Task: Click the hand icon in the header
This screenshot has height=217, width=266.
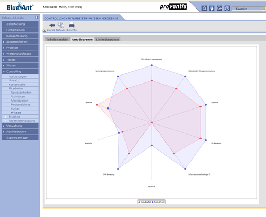Action: click(212, 9)
